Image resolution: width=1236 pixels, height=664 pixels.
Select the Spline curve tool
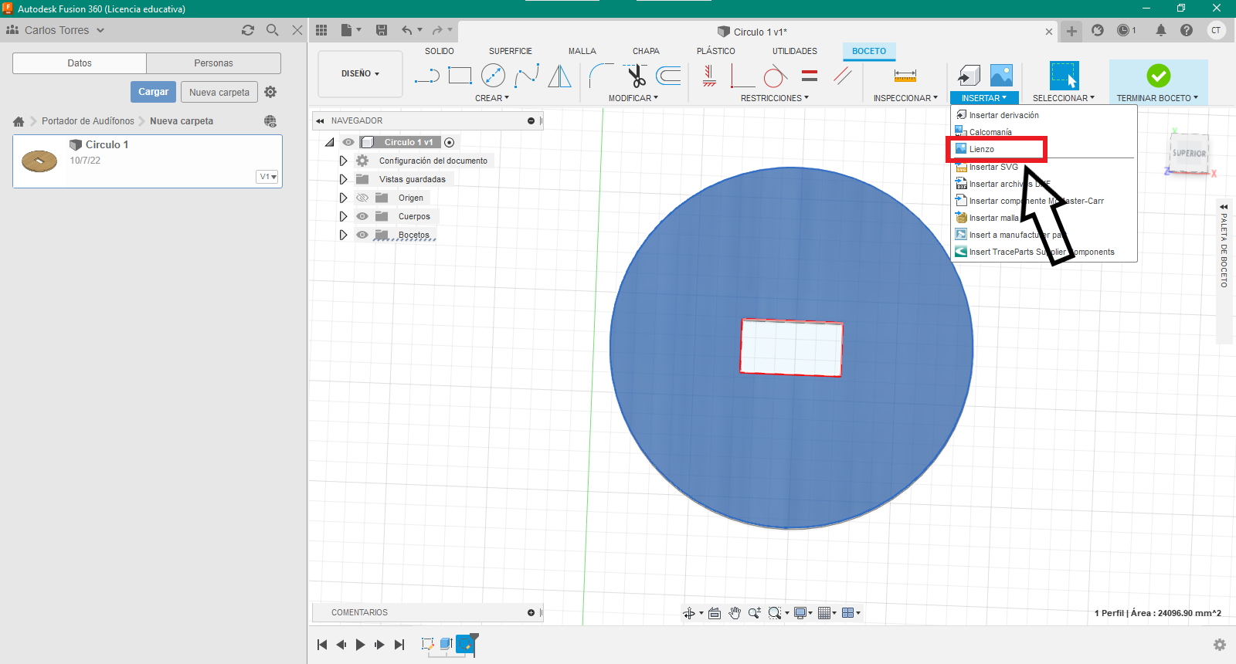click(526, 76)
